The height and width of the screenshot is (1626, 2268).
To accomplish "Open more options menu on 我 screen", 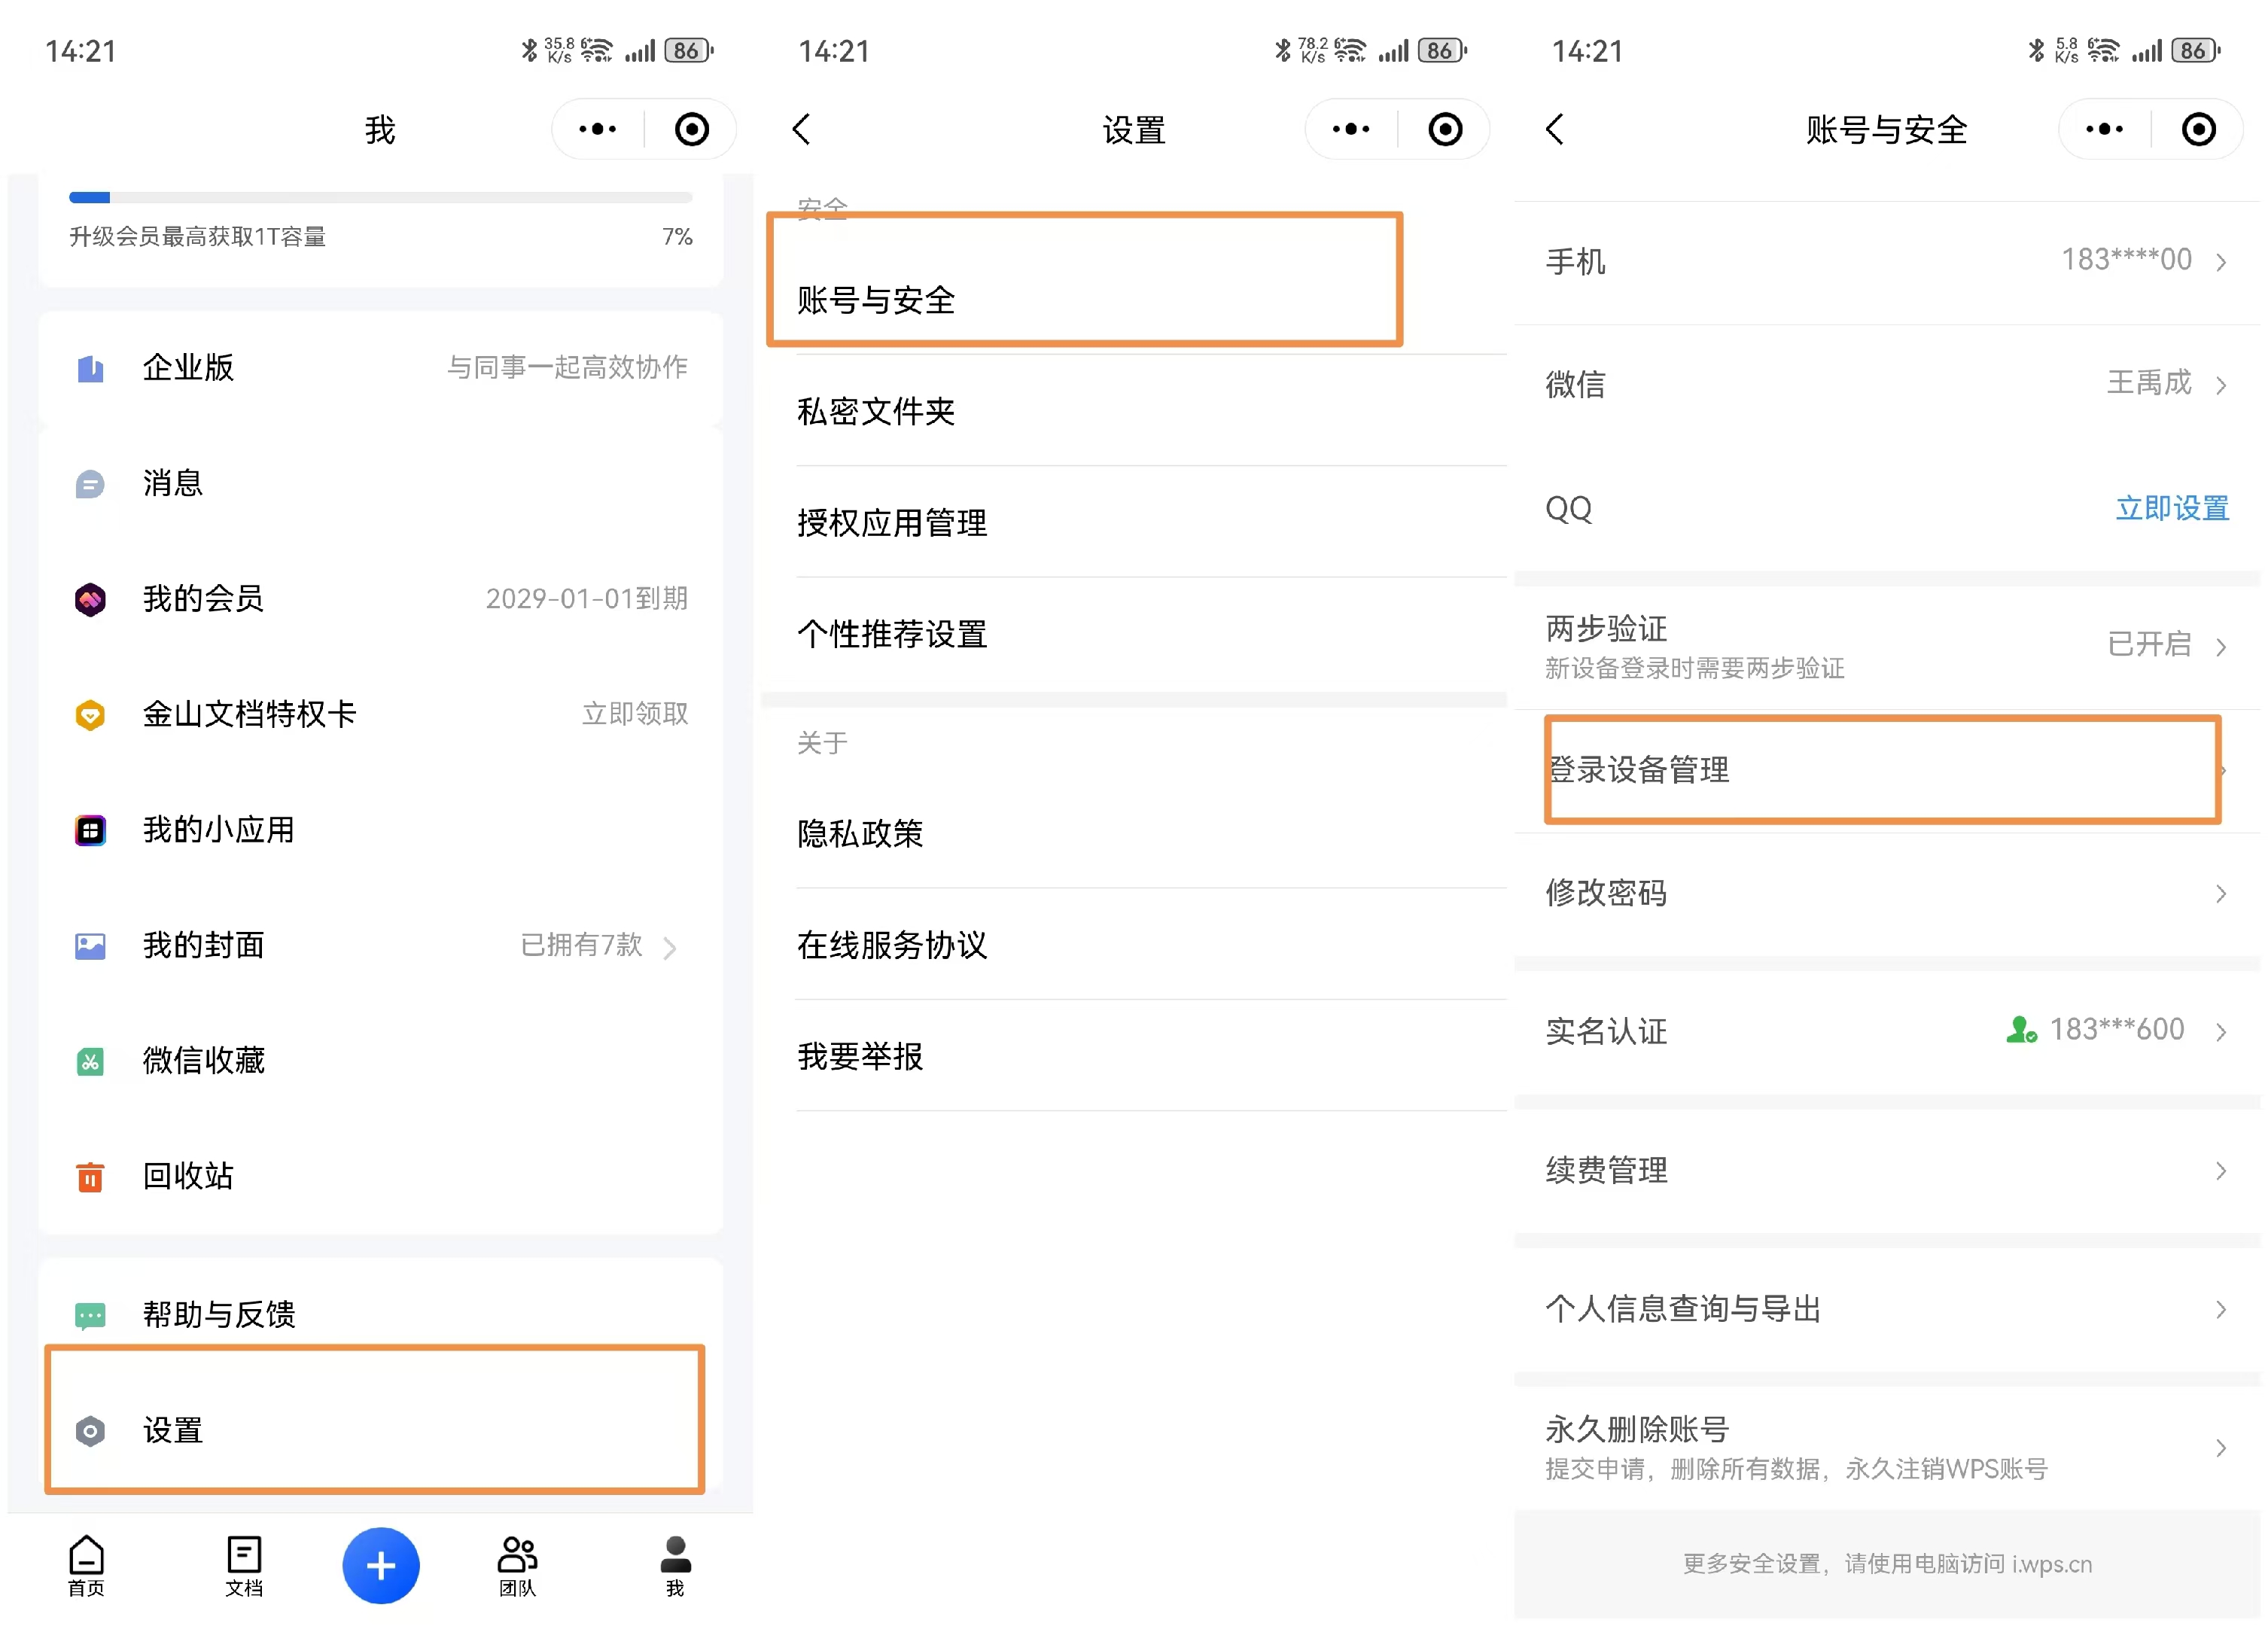I will click(598, 129).
